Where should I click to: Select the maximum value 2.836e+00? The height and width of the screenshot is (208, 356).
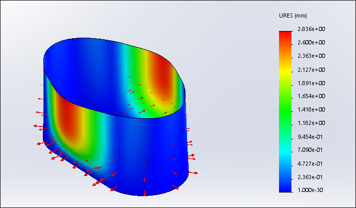pyautogui.click(x=311, y=29)
